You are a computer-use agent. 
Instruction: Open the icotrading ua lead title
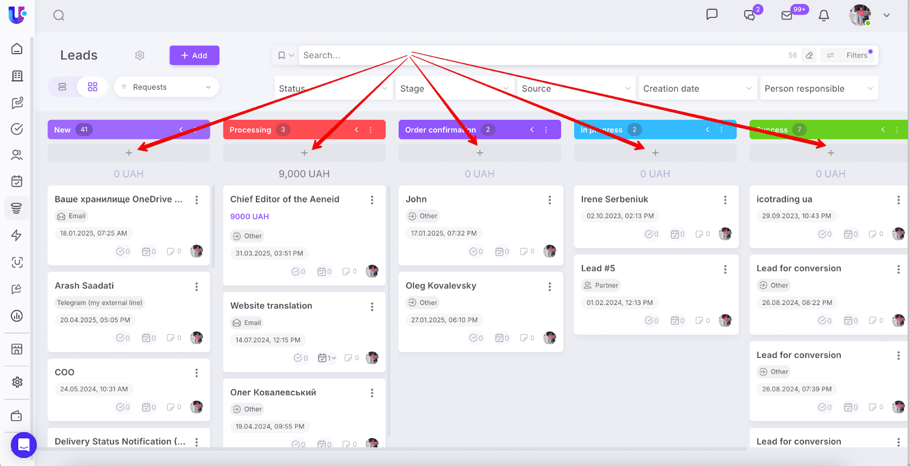784,199
